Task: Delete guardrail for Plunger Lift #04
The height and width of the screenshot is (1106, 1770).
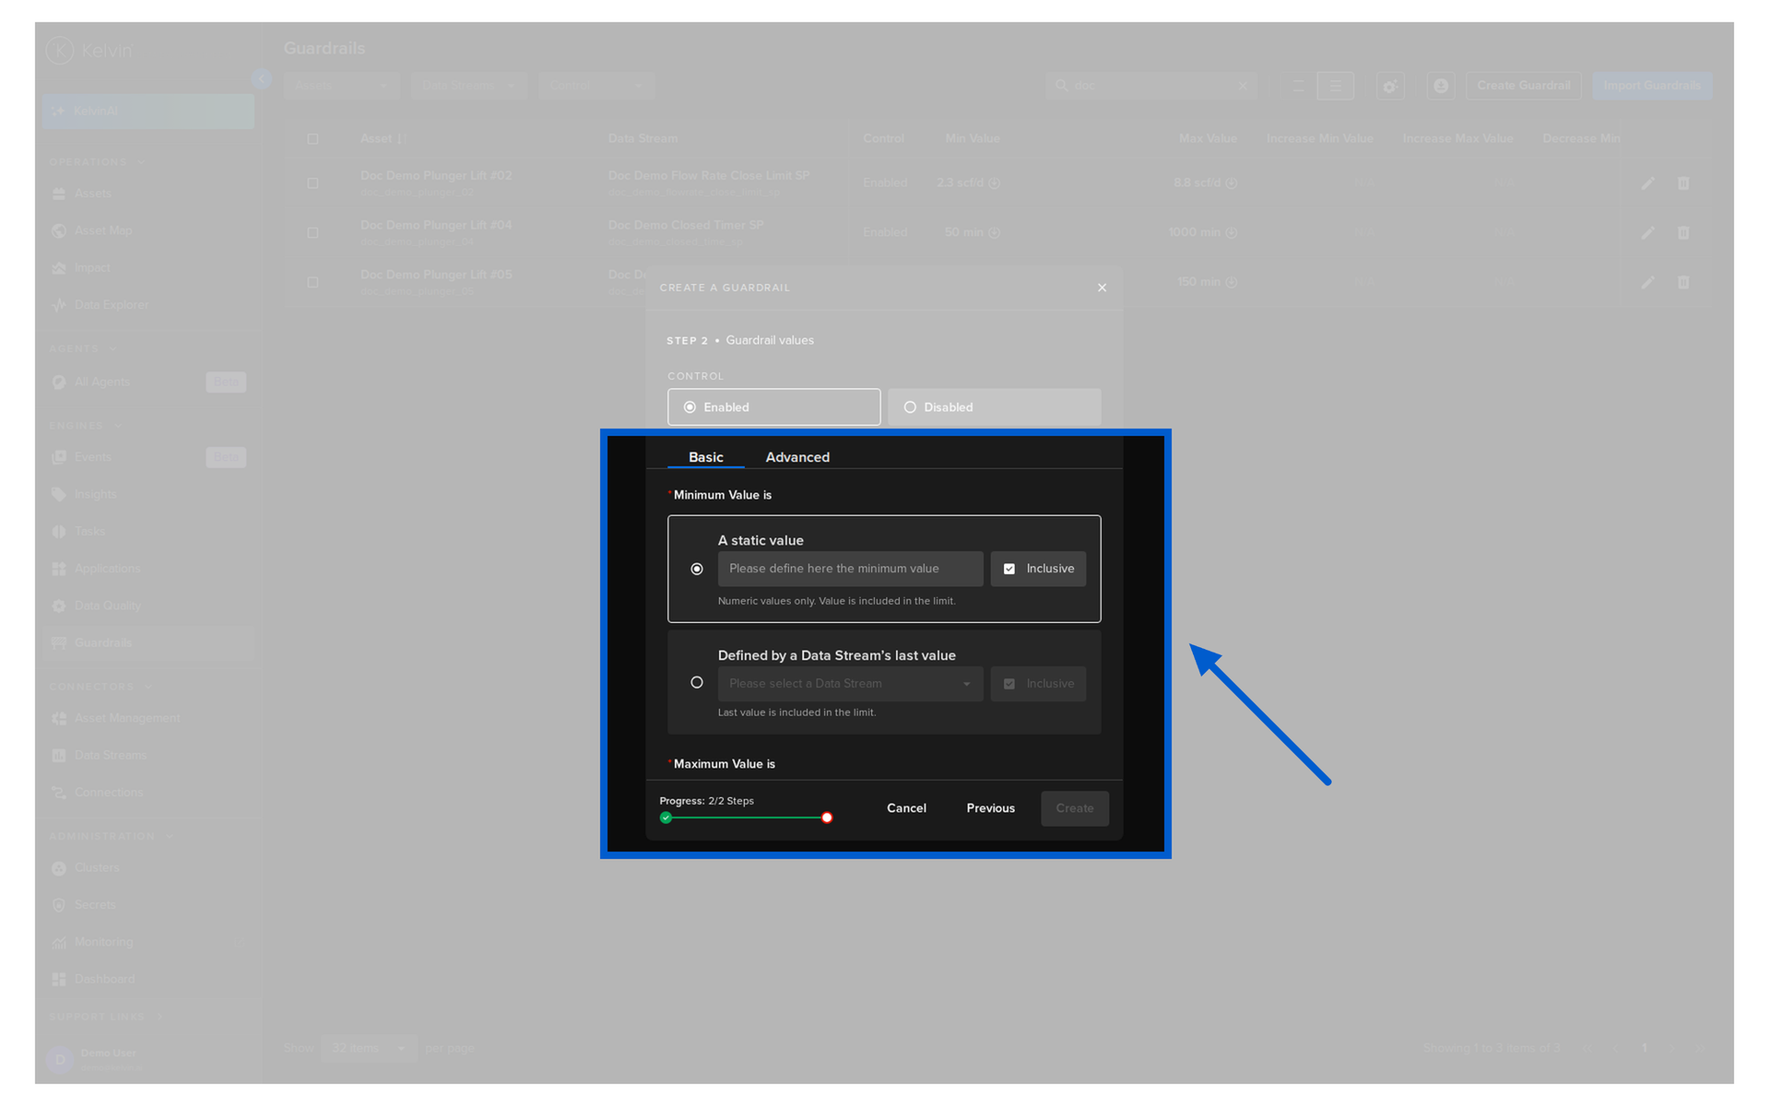Action: coord(1683,232)
